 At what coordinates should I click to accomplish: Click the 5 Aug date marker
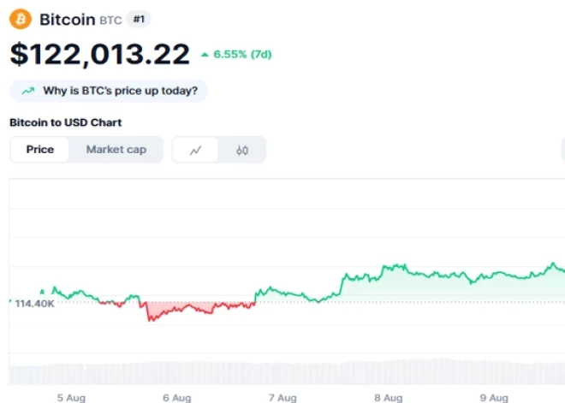[x=70, y=397]
